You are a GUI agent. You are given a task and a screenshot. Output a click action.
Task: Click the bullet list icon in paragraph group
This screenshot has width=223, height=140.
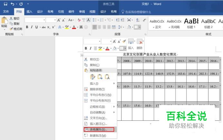pyautogui.click(x=95, y=20)
